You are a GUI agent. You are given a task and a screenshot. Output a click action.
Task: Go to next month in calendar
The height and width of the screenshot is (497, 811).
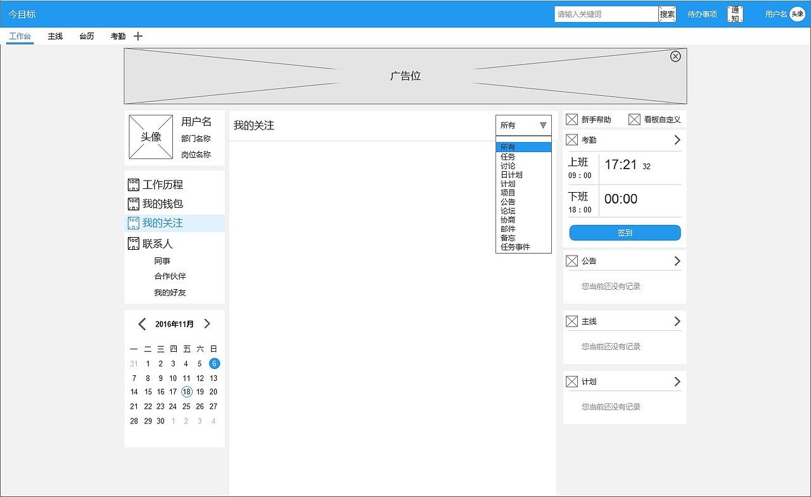coord(207,324)
